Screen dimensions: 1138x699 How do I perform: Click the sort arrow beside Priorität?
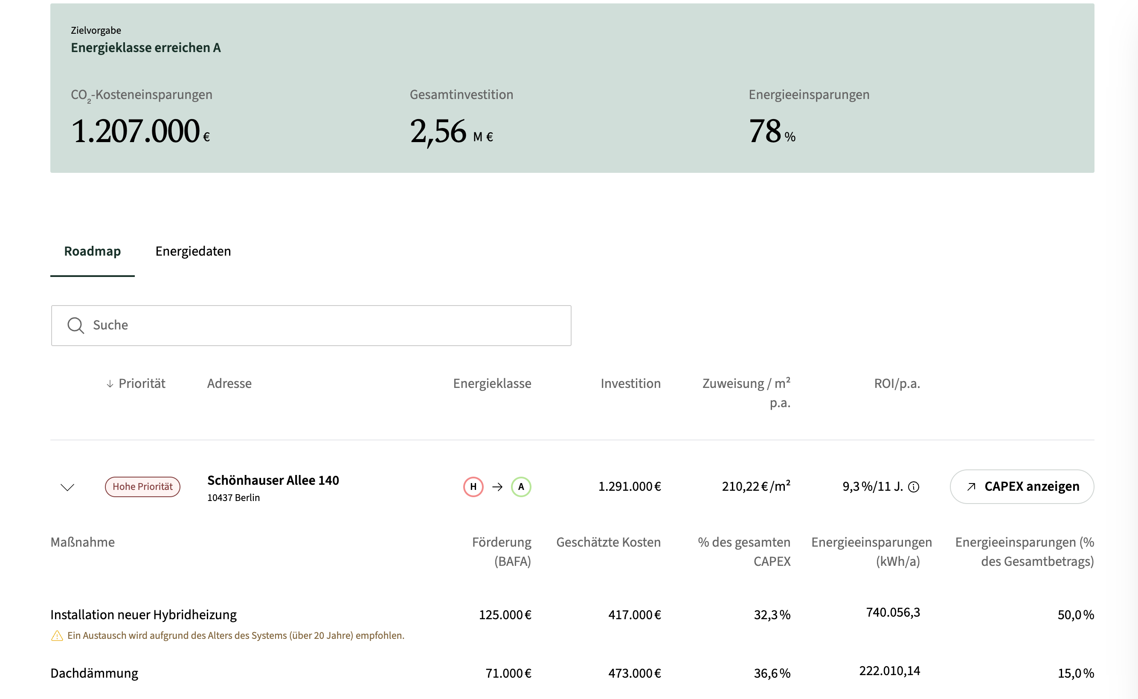[110, 384]
